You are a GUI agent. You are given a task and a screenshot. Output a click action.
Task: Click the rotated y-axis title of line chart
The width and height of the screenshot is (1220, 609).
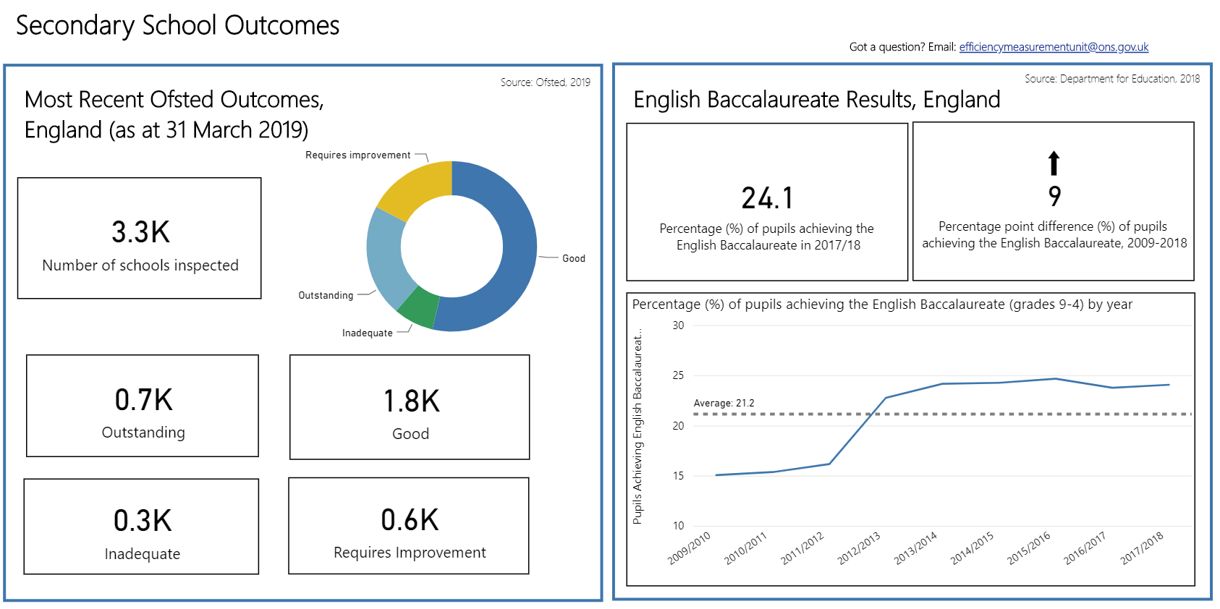(637, 428)
